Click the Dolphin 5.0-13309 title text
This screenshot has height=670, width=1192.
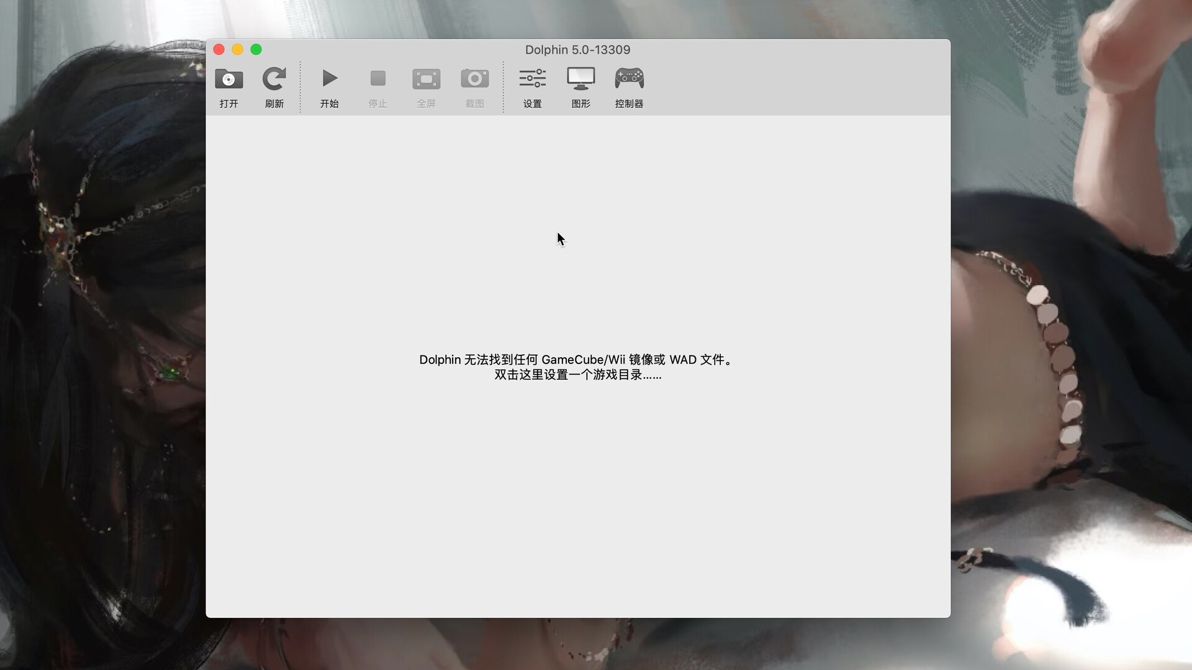click(577, 50)
